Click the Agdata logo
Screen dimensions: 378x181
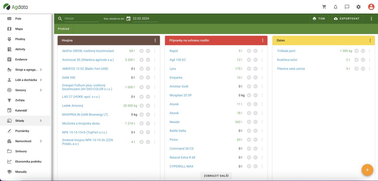(16, 7)
